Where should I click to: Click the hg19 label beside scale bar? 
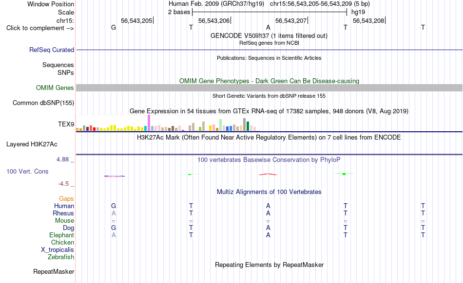pyautogui.click(x=358, y=12)
